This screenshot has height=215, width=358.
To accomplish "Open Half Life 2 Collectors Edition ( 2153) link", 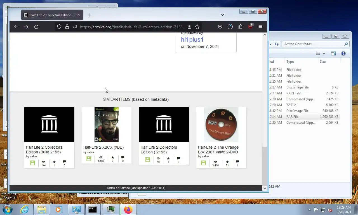I will point(159,149).
